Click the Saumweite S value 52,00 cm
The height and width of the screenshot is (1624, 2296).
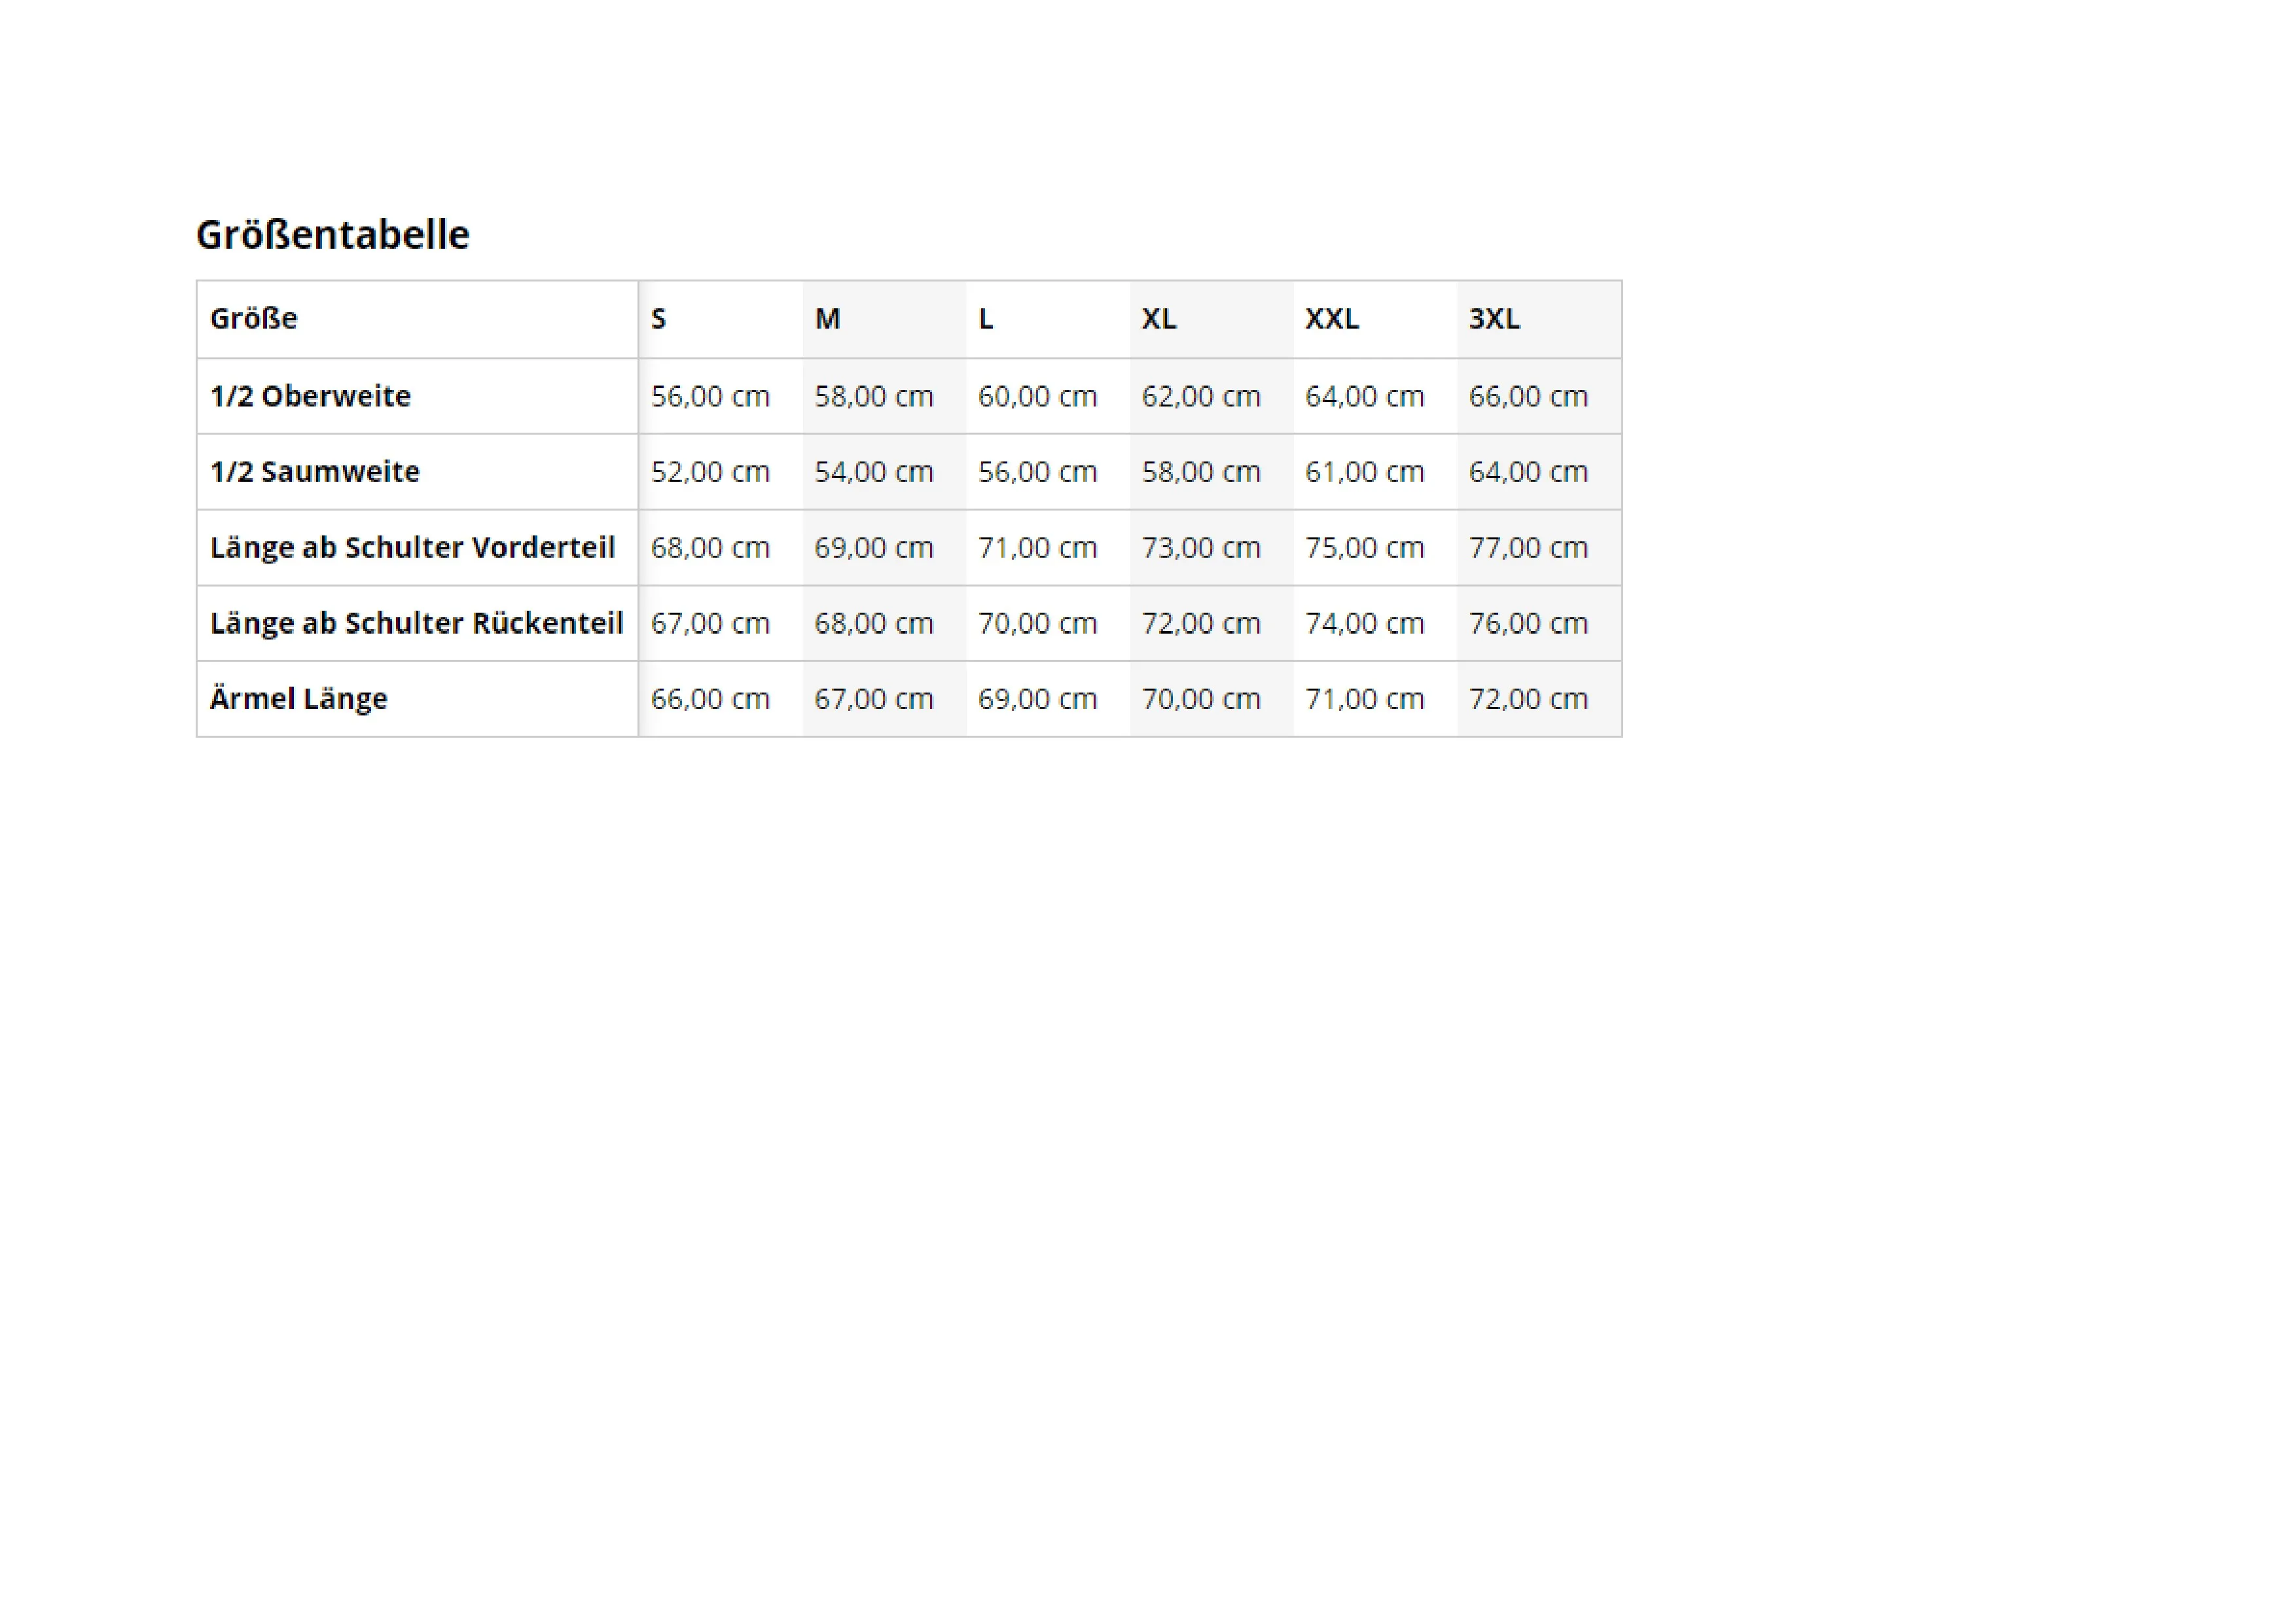[710, 472]
